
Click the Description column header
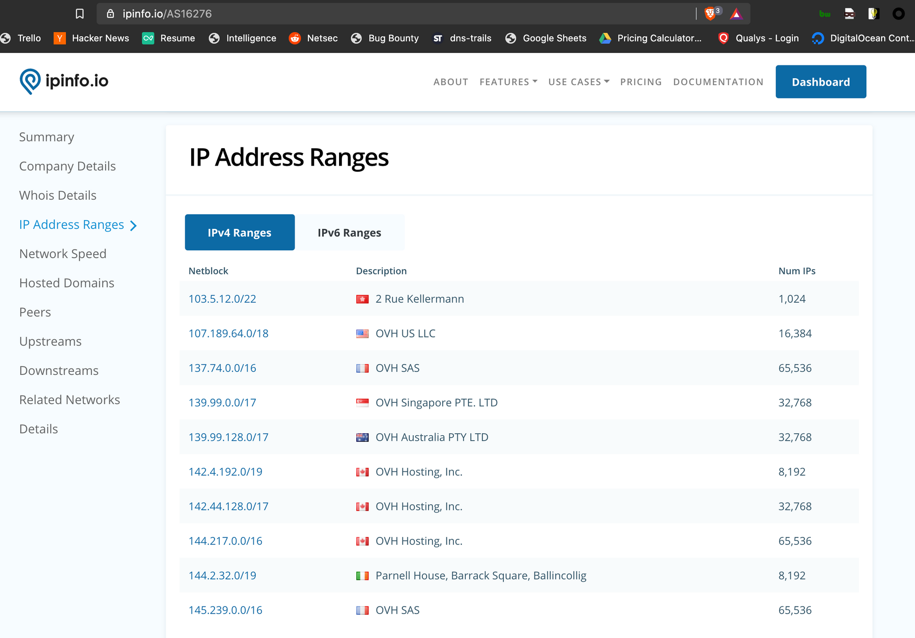(381, 271)
